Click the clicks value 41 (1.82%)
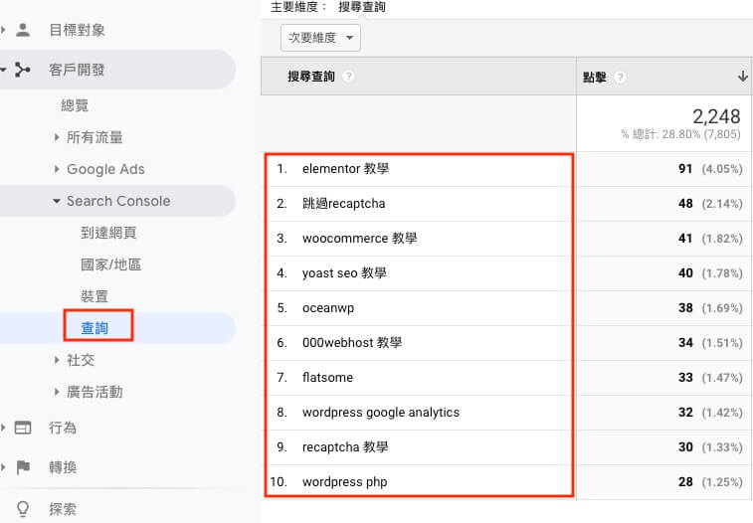The image size is (753, 523). [710, 239]
